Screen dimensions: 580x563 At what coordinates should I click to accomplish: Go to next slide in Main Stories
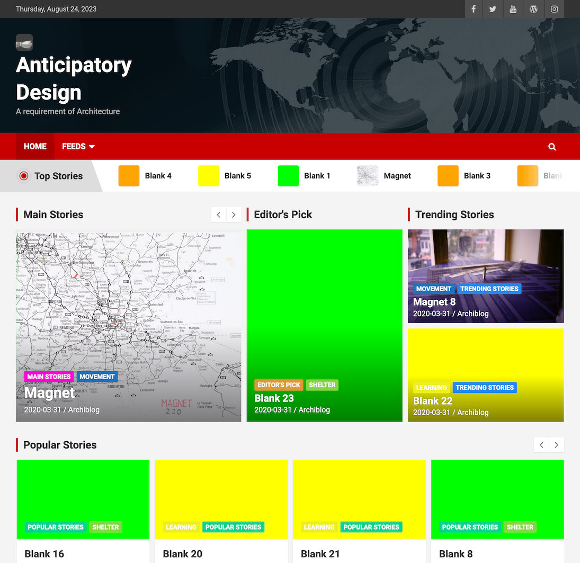(234, 215)
